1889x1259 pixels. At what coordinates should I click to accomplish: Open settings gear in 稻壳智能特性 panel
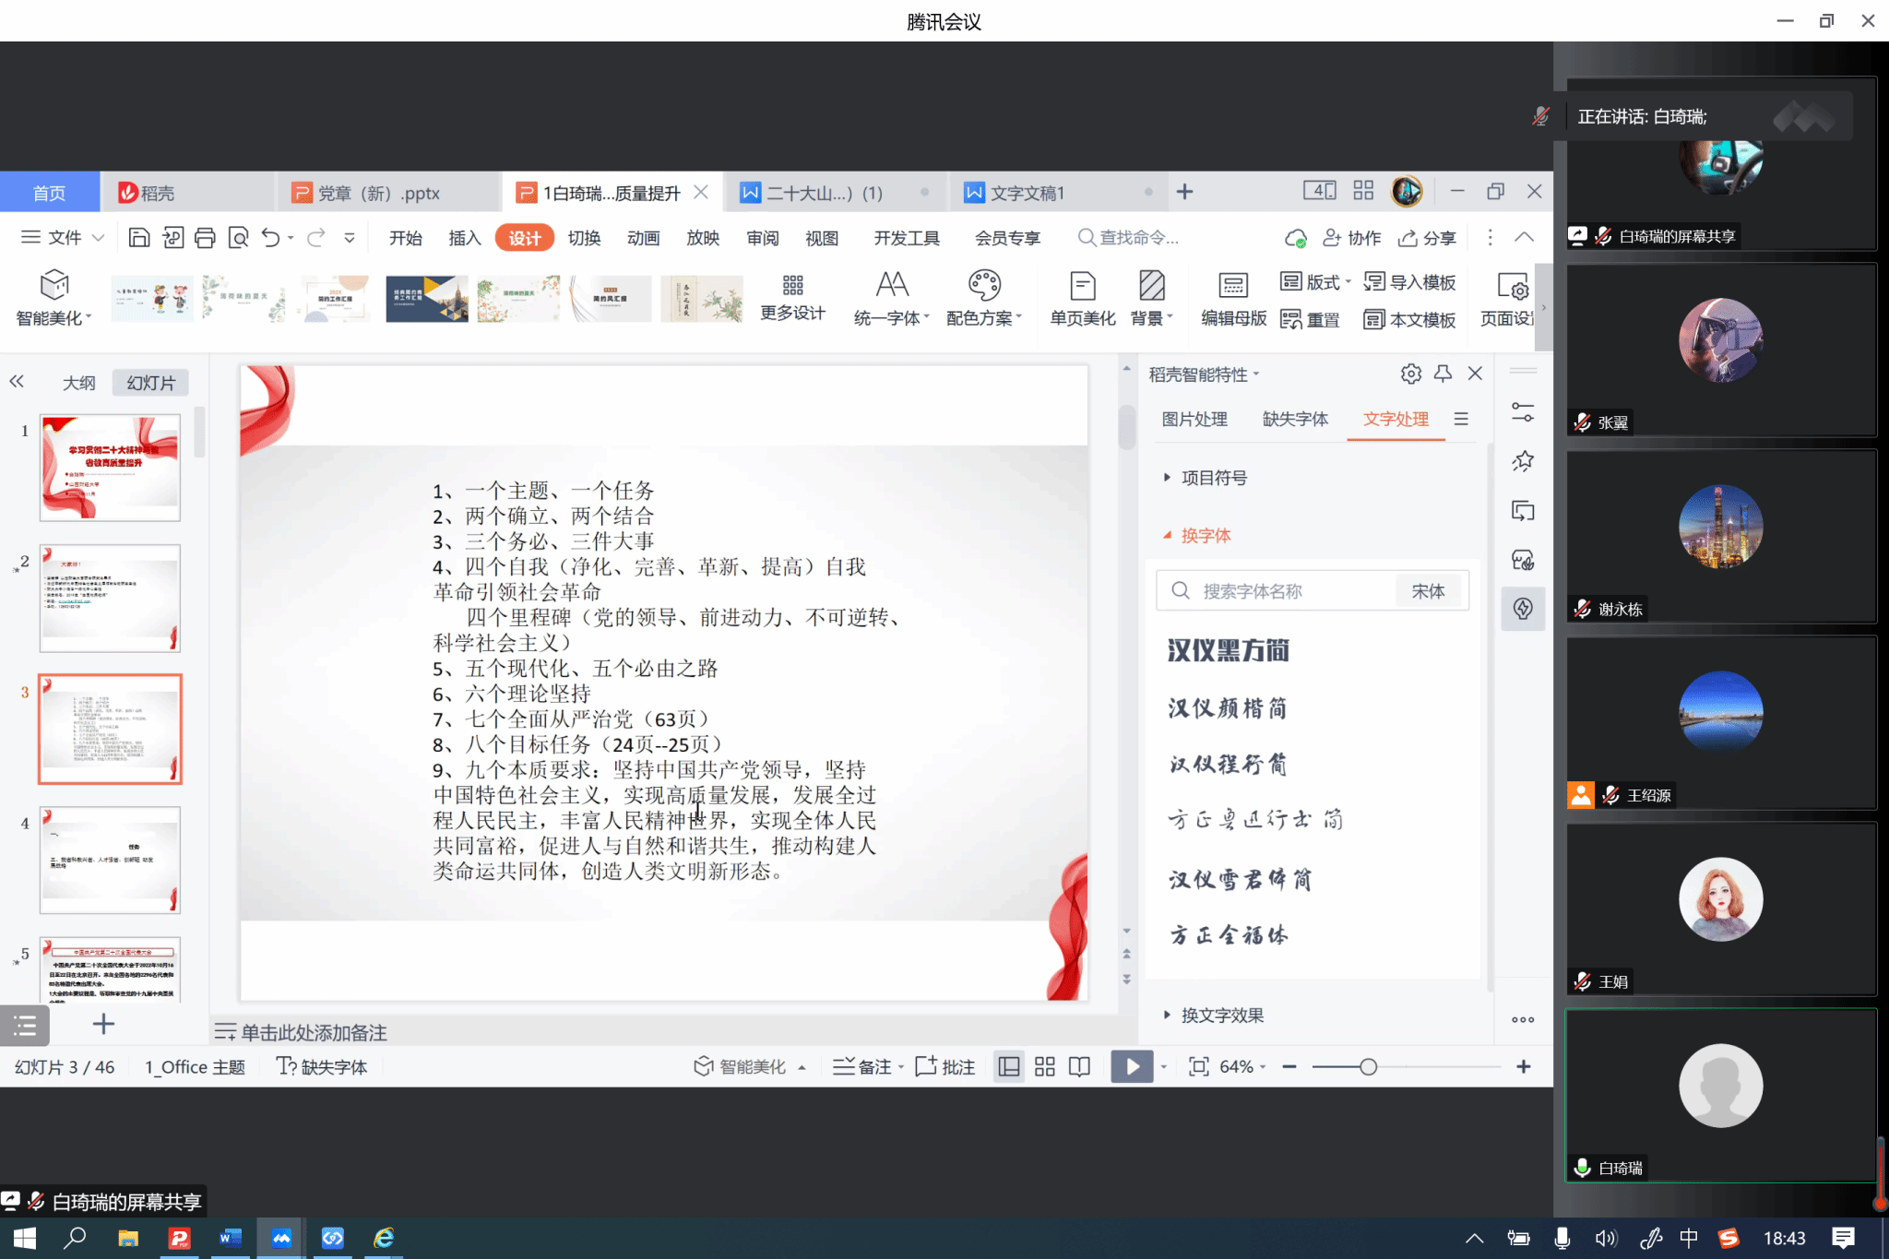pyautogui.click(x=1410, y=374)
